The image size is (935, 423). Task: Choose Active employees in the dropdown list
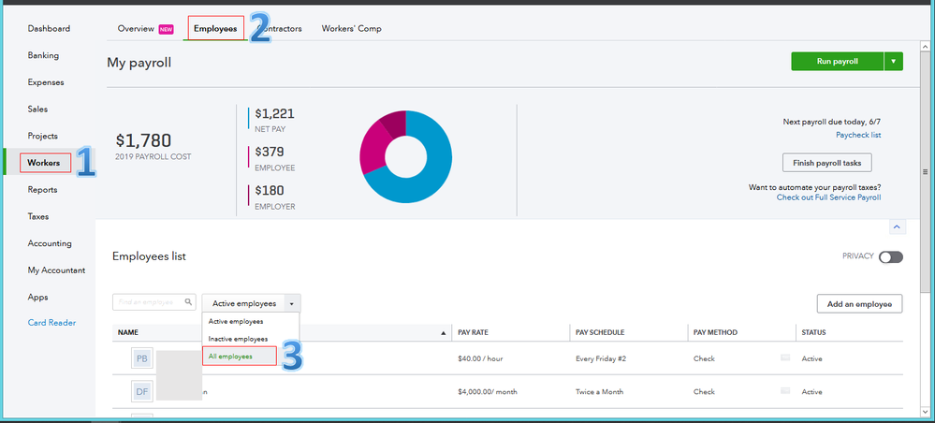236,321
